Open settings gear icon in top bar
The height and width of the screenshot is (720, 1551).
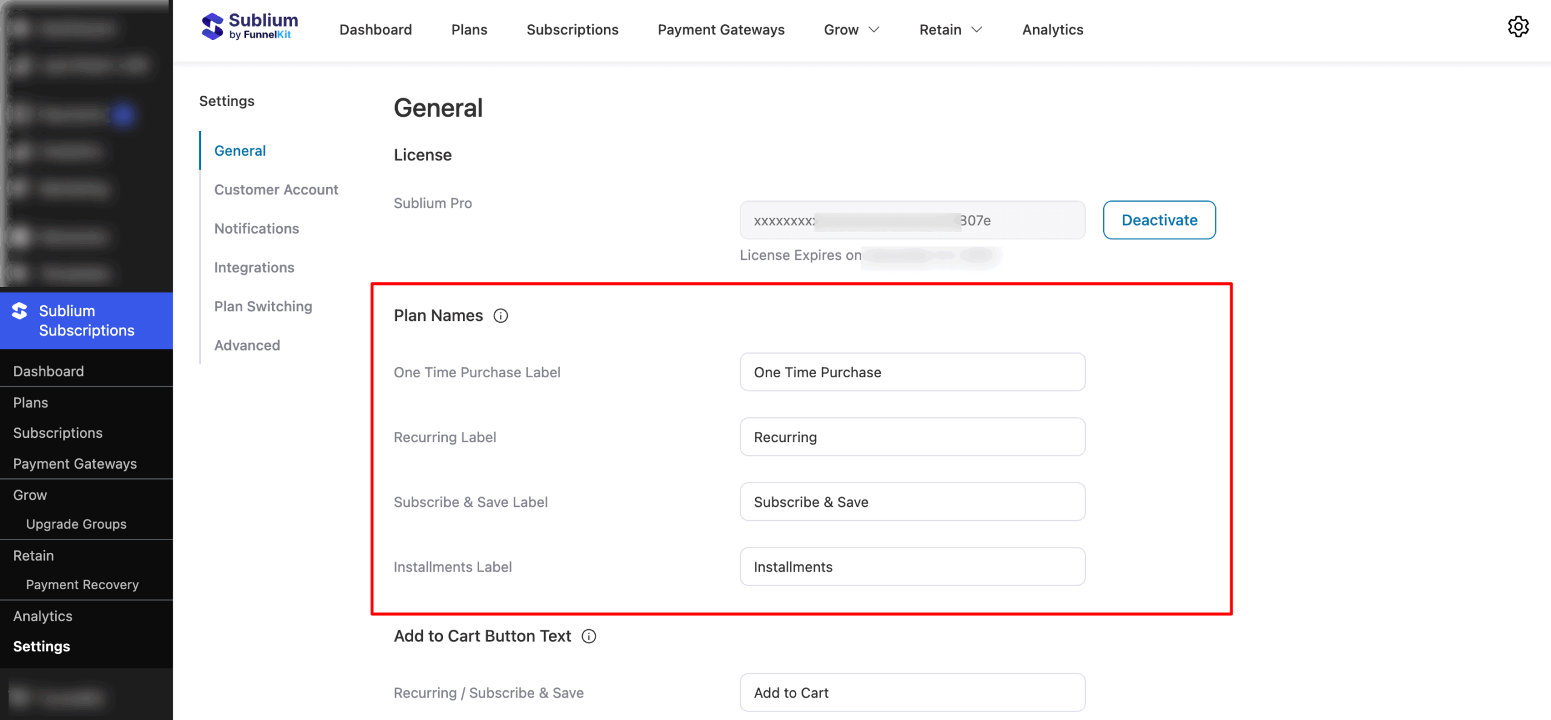pyautogui.click(x=1518, y=27)
